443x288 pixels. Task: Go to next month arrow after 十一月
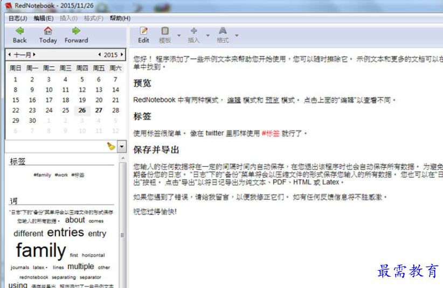(x=34, y=54)
